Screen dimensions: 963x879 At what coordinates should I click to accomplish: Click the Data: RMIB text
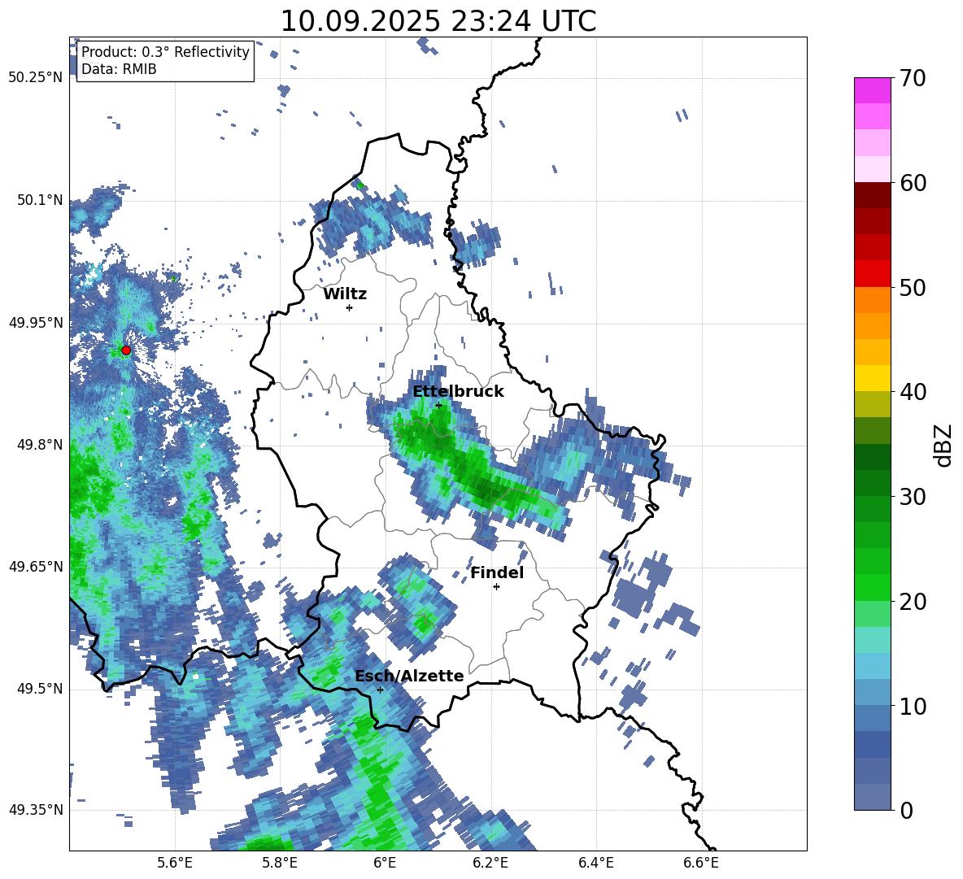[119, 69]
